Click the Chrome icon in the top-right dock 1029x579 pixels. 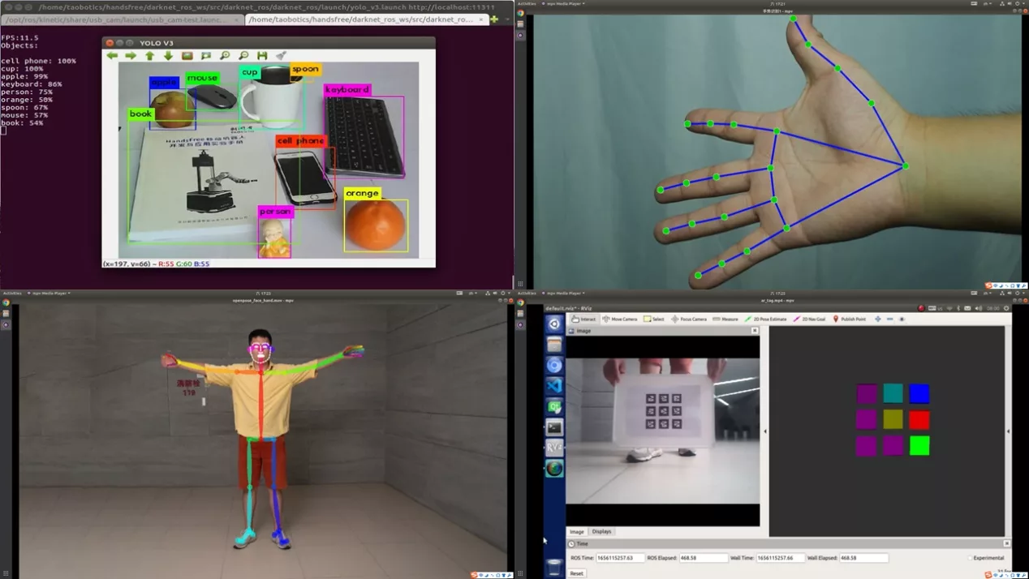coord(520,14)
